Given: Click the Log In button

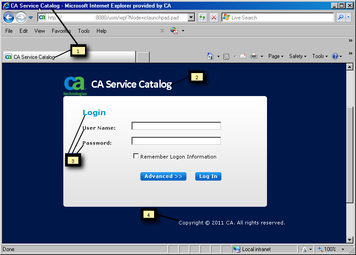Looking at the screenshot, I should [208, 176].
